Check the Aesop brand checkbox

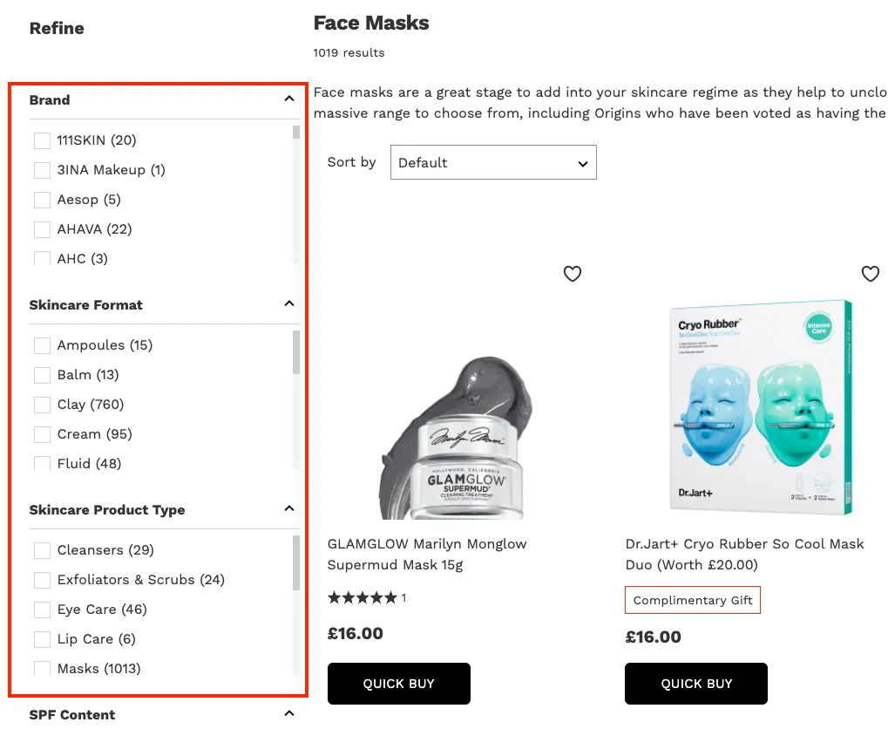tap(41, 200)
